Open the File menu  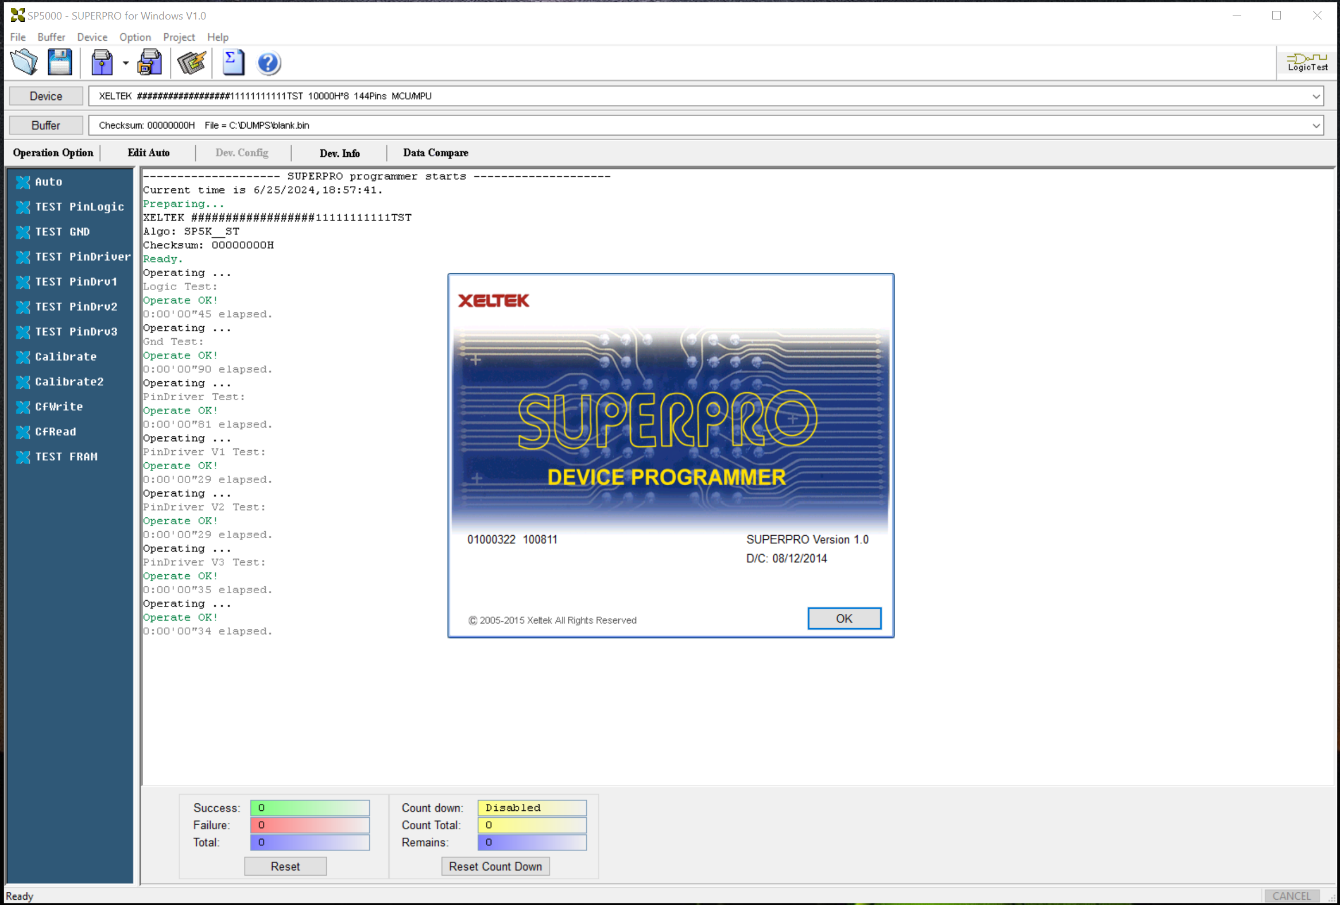point(18,37)
